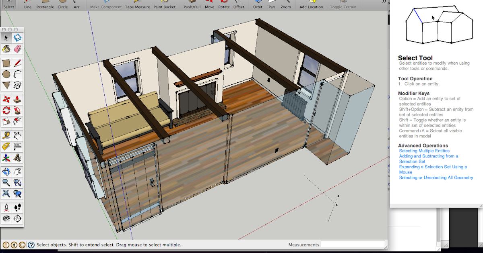Activate the Freehand drawing tool
483x253 pixels.
point(17,86)
